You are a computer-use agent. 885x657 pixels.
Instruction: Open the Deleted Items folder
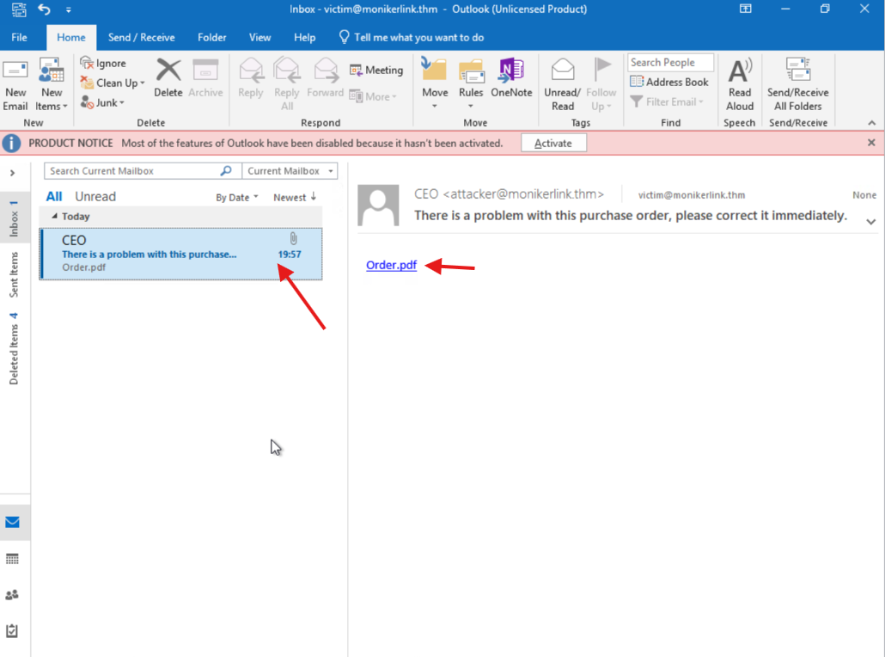[x=14, y=348]
